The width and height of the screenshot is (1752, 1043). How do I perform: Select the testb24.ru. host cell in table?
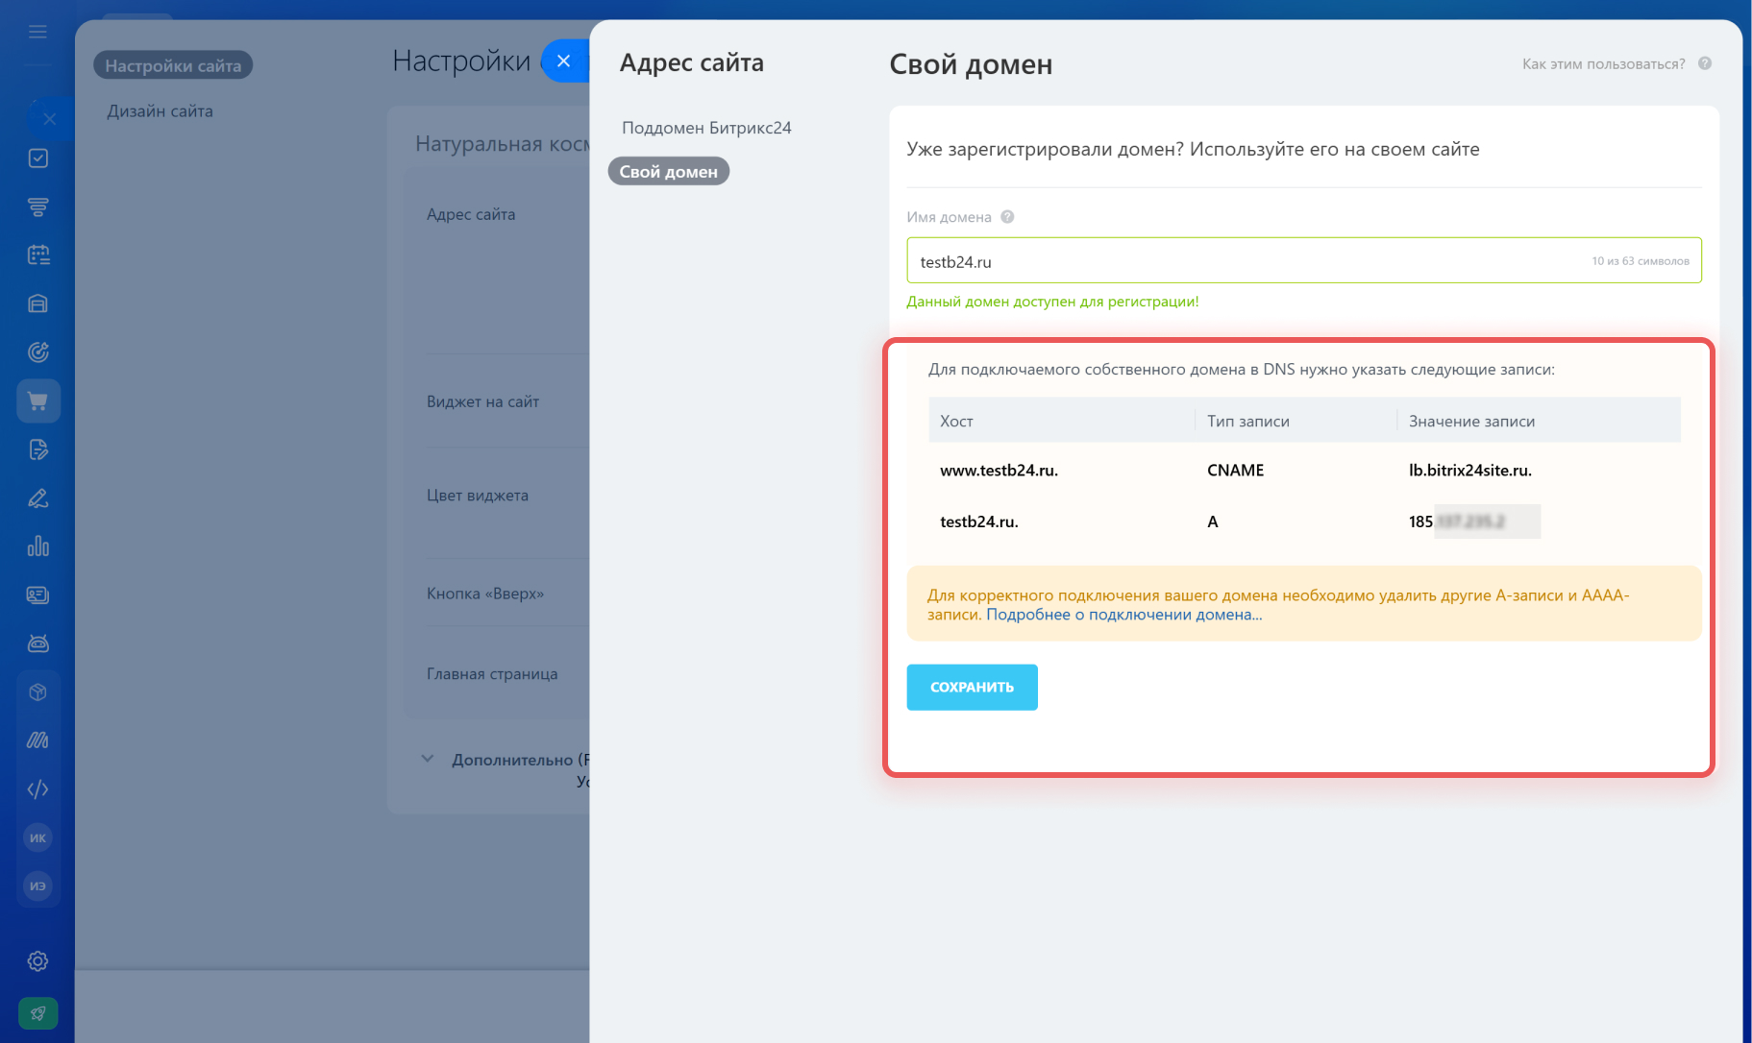[978, 521]
